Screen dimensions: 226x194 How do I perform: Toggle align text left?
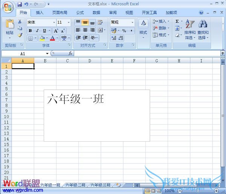(x=78, y=30)
